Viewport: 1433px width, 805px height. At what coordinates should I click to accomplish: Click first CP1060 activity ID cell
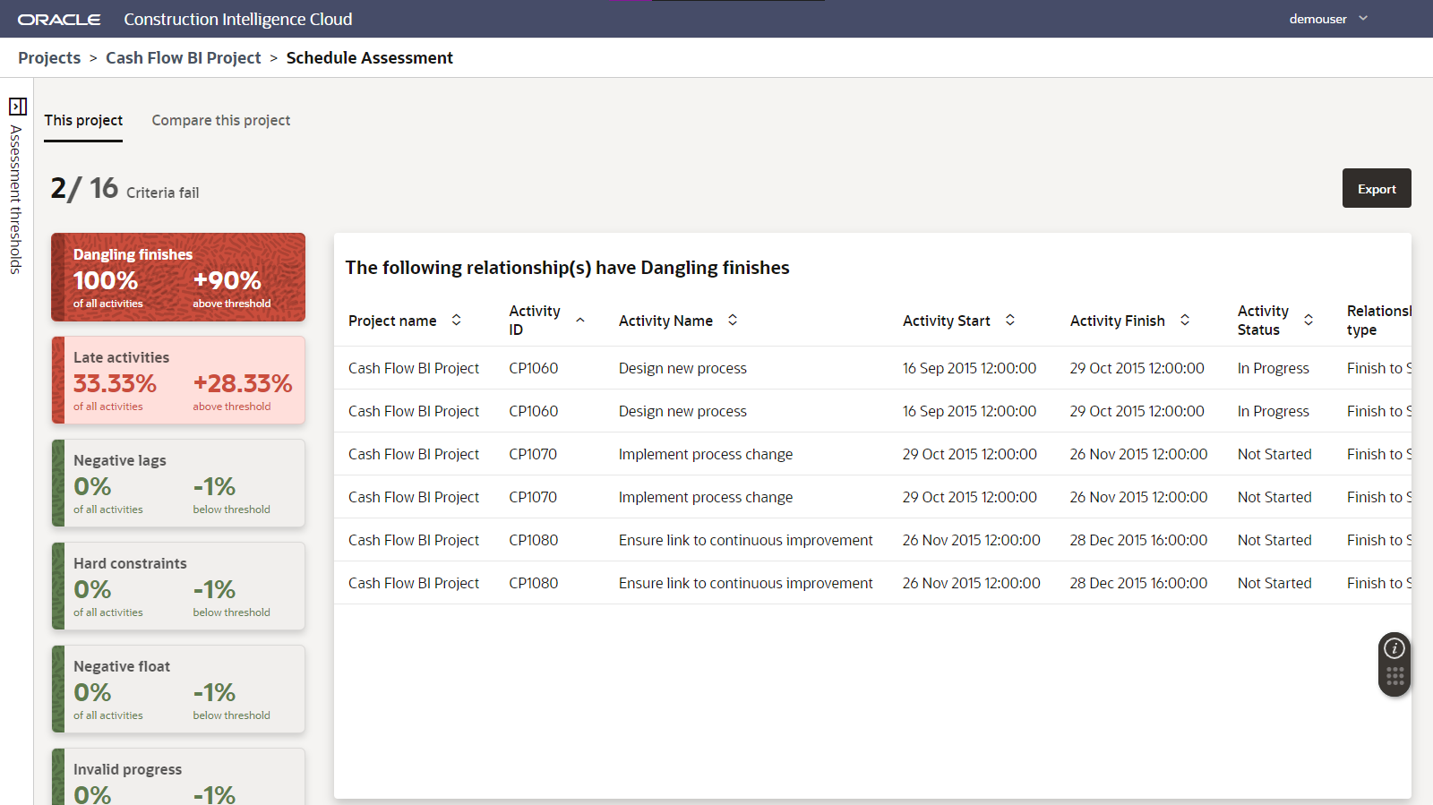click(534, 368)
